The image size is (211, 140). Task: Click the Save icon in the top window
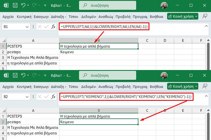(15, 5)
